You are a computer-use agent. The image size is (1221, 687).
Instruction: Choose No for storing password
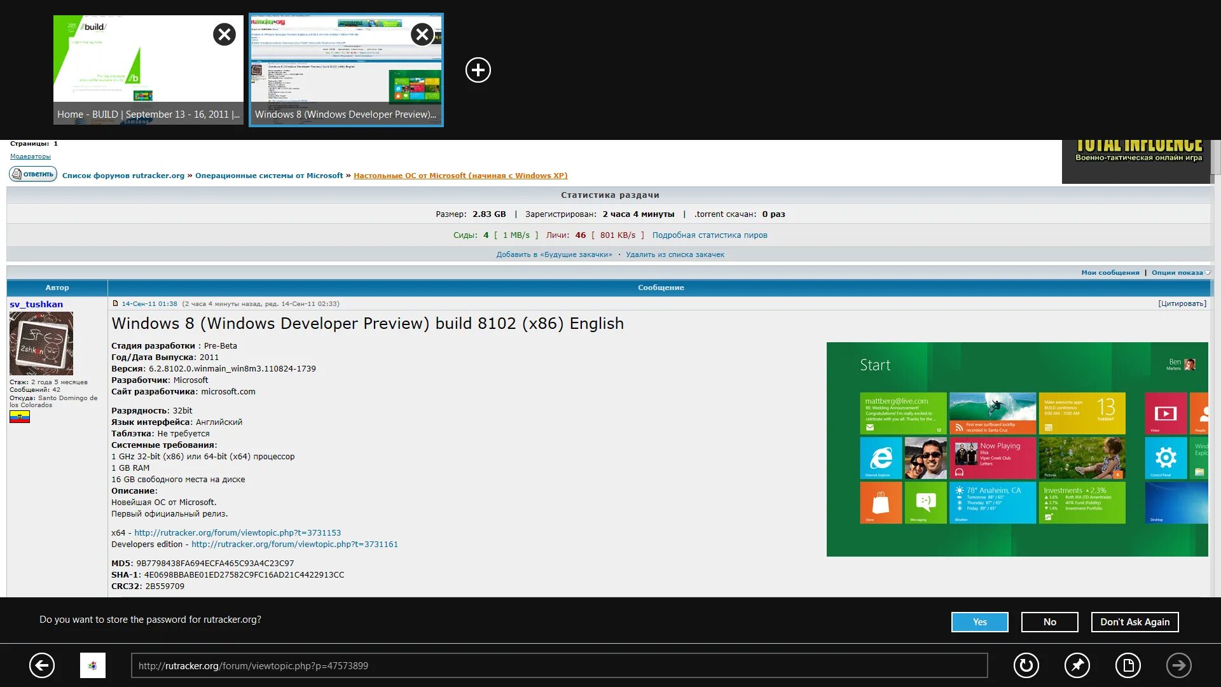pos(1050,622)
